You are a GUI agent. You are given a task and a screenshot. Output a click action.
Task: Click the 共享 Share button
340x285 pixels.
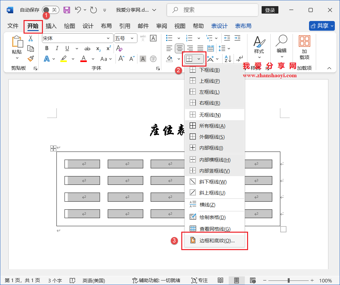click(x=322, y=26)
